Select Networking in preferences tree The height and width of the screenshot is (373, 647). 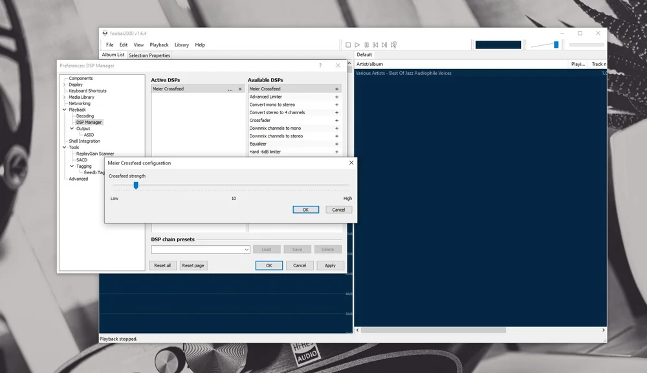(x=80, y=103)
